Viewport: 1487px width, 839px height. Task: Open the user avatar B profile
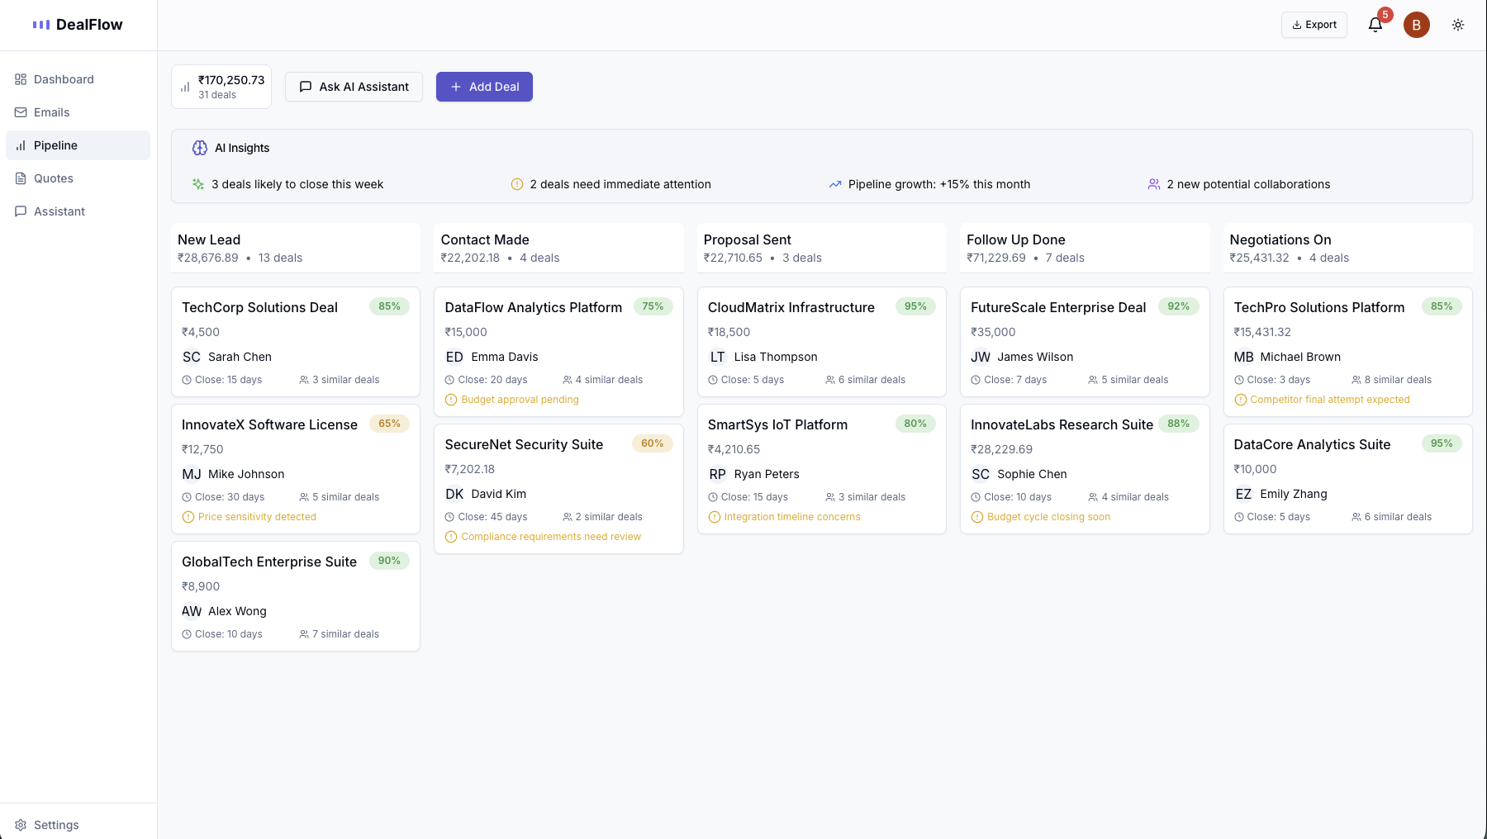[1417, 25]
